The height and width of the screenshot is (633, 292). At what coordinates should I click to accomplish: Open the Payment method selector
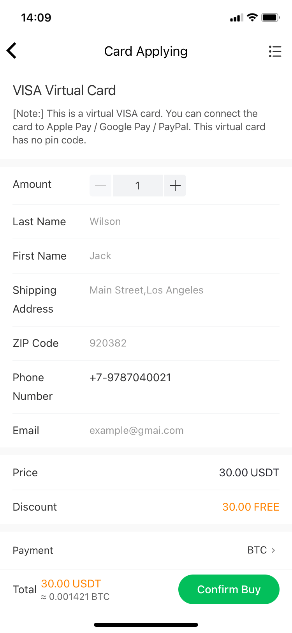point(146,550)
